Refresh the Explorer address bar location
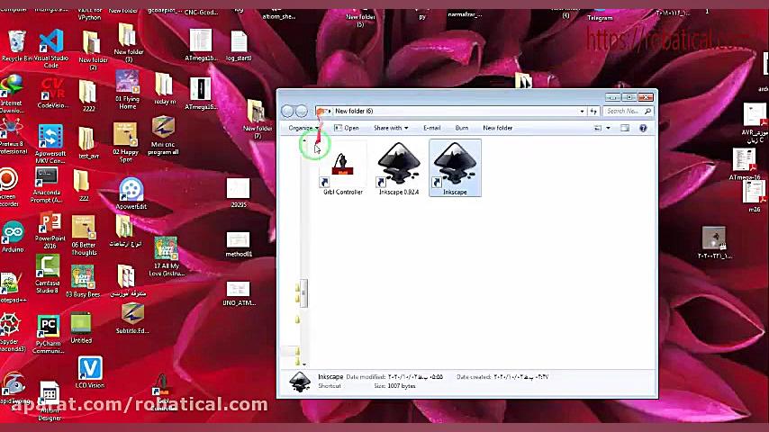Viewport: 769px width, 432px height. [x=593, y=112]
